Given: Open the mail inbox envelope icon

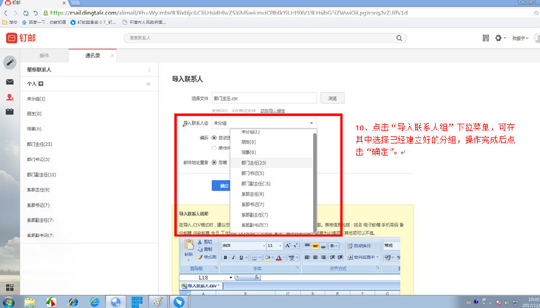Looking at the screenshot, I should click(10, 82).
